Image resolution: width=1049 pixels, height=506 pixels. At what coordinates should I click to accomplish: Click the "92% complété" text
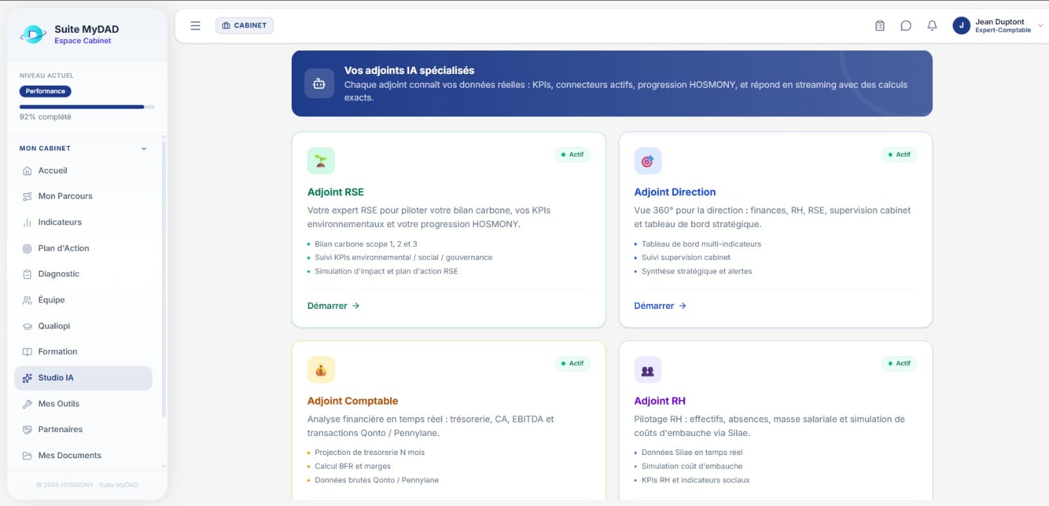45,117
